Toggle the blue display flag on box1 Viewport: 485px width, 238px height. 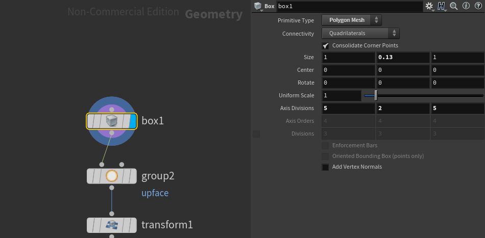133,121
